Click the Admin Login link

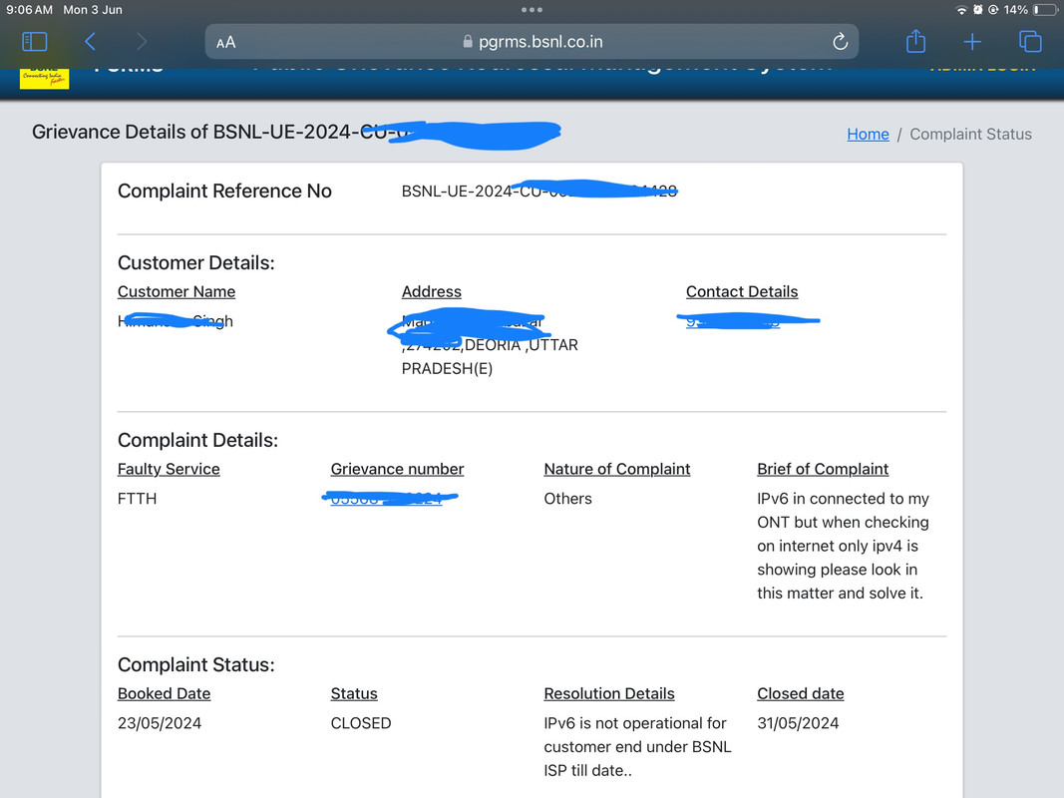(x=982, y=68)
